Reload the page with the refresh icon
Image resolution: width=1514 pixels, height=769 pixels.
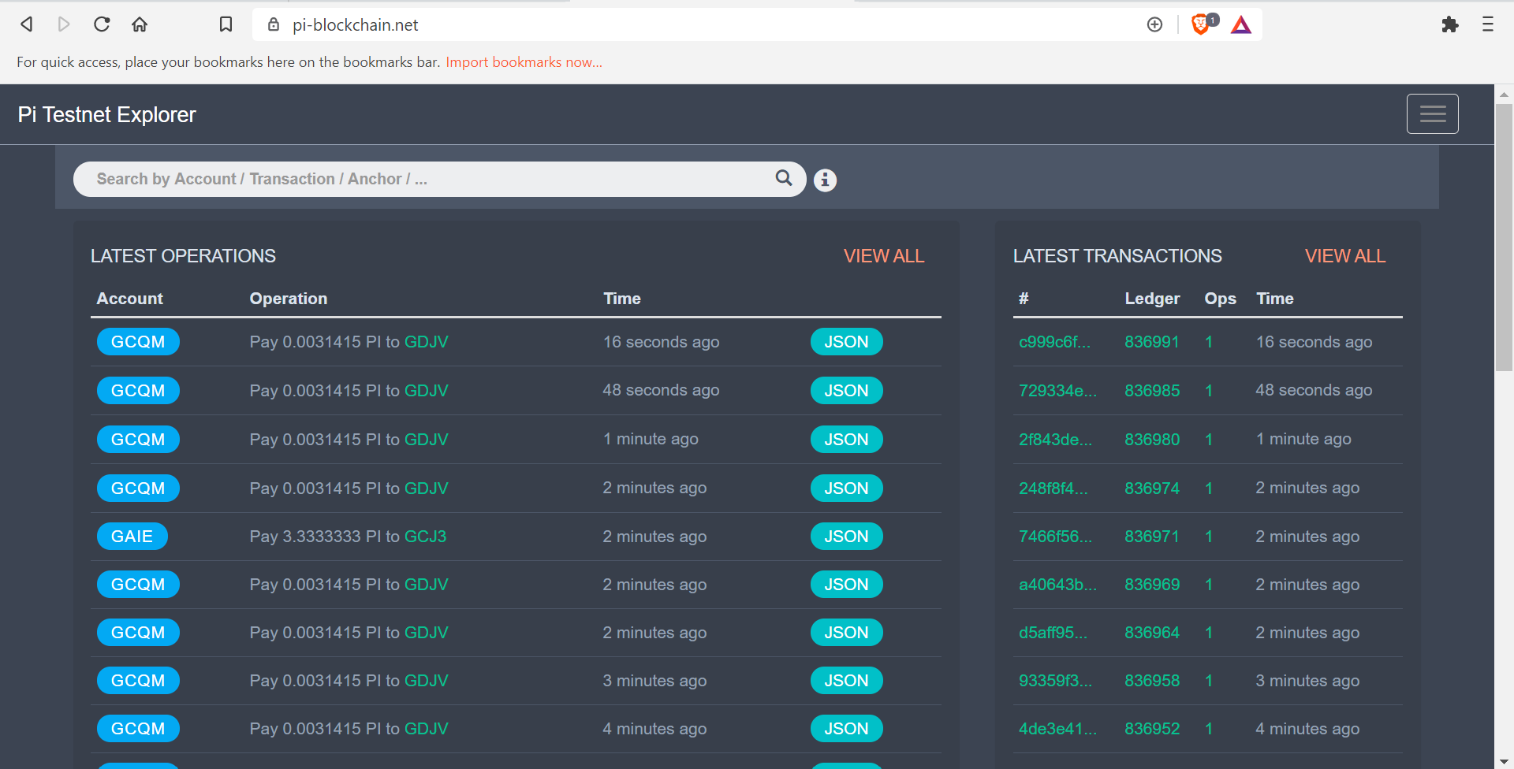click(x=102, y=24)
